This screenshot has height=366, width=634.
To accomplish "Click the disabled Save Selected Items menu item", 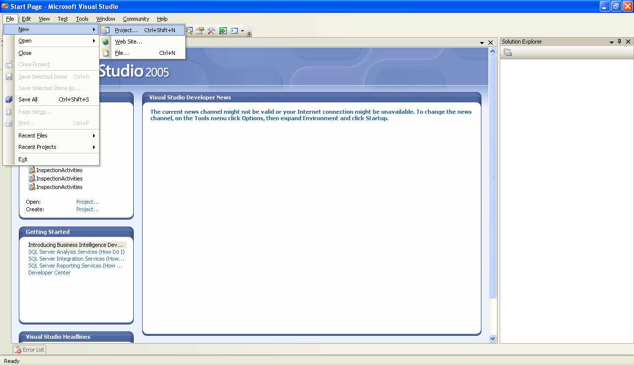I will 51,77.
